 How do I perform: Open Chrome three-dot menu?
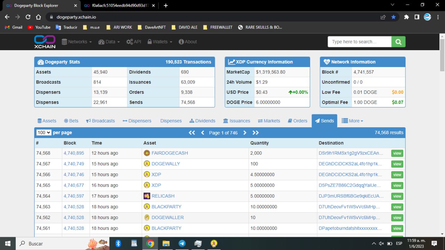coord(438,17)
